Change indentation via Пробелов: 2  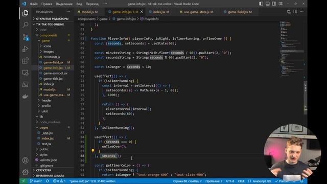coord(214,181)
